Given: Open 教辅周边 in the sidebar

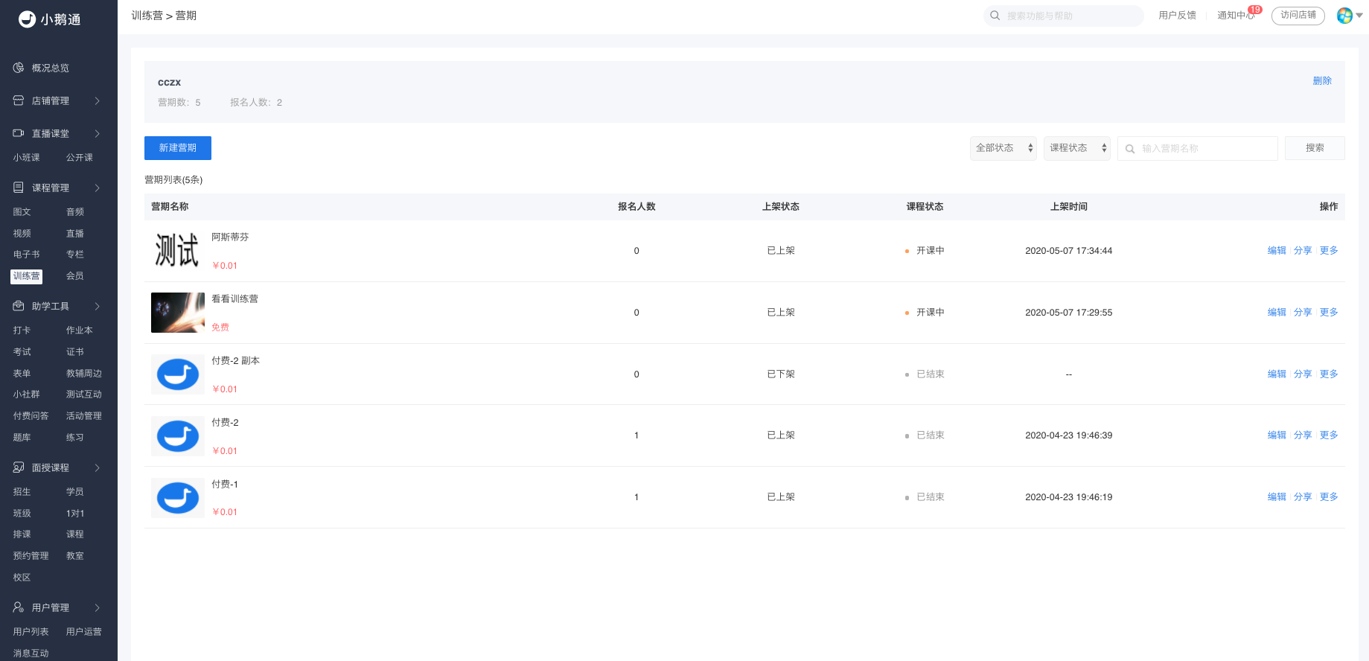Looking at the screenshot, I should (84, 374).
